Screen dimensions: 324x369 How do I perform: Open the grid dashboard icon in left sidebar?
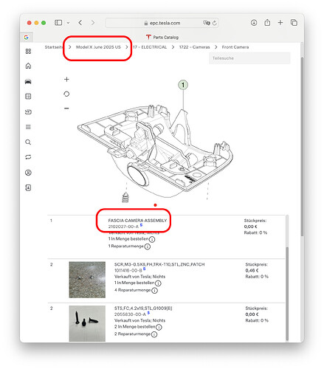[28, 51]
